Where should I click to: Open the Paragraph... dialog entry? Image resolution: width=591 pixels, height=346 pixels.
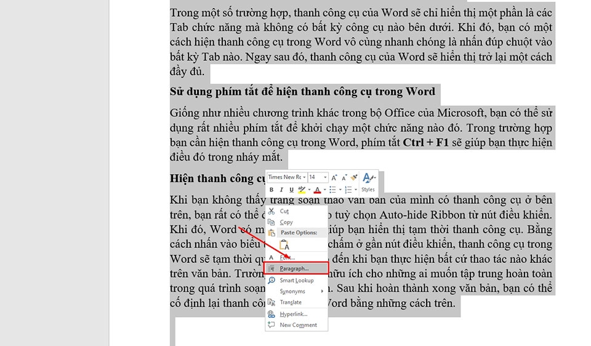tap(296, 268)
